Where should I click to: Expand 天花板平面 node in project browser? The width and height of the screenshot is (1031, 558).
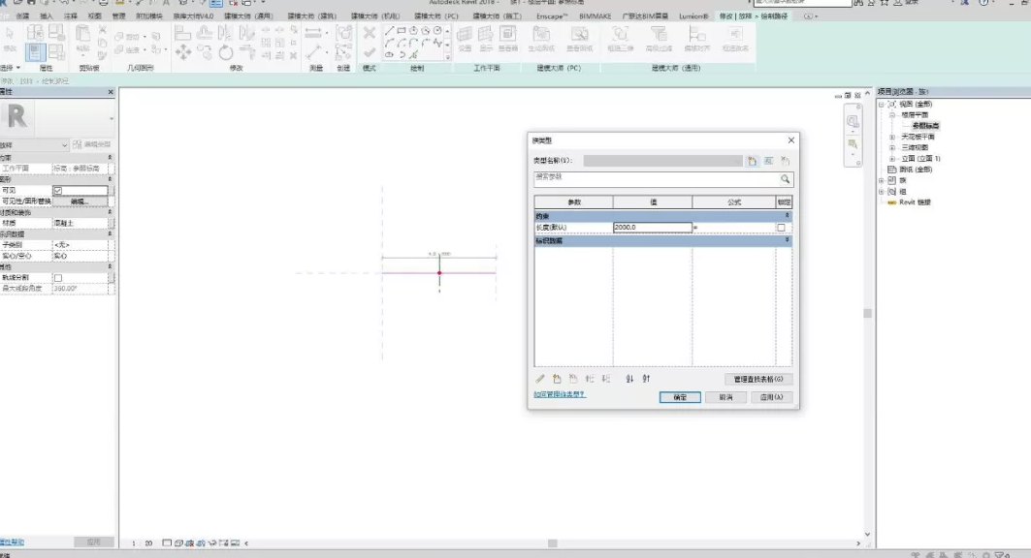892,138
